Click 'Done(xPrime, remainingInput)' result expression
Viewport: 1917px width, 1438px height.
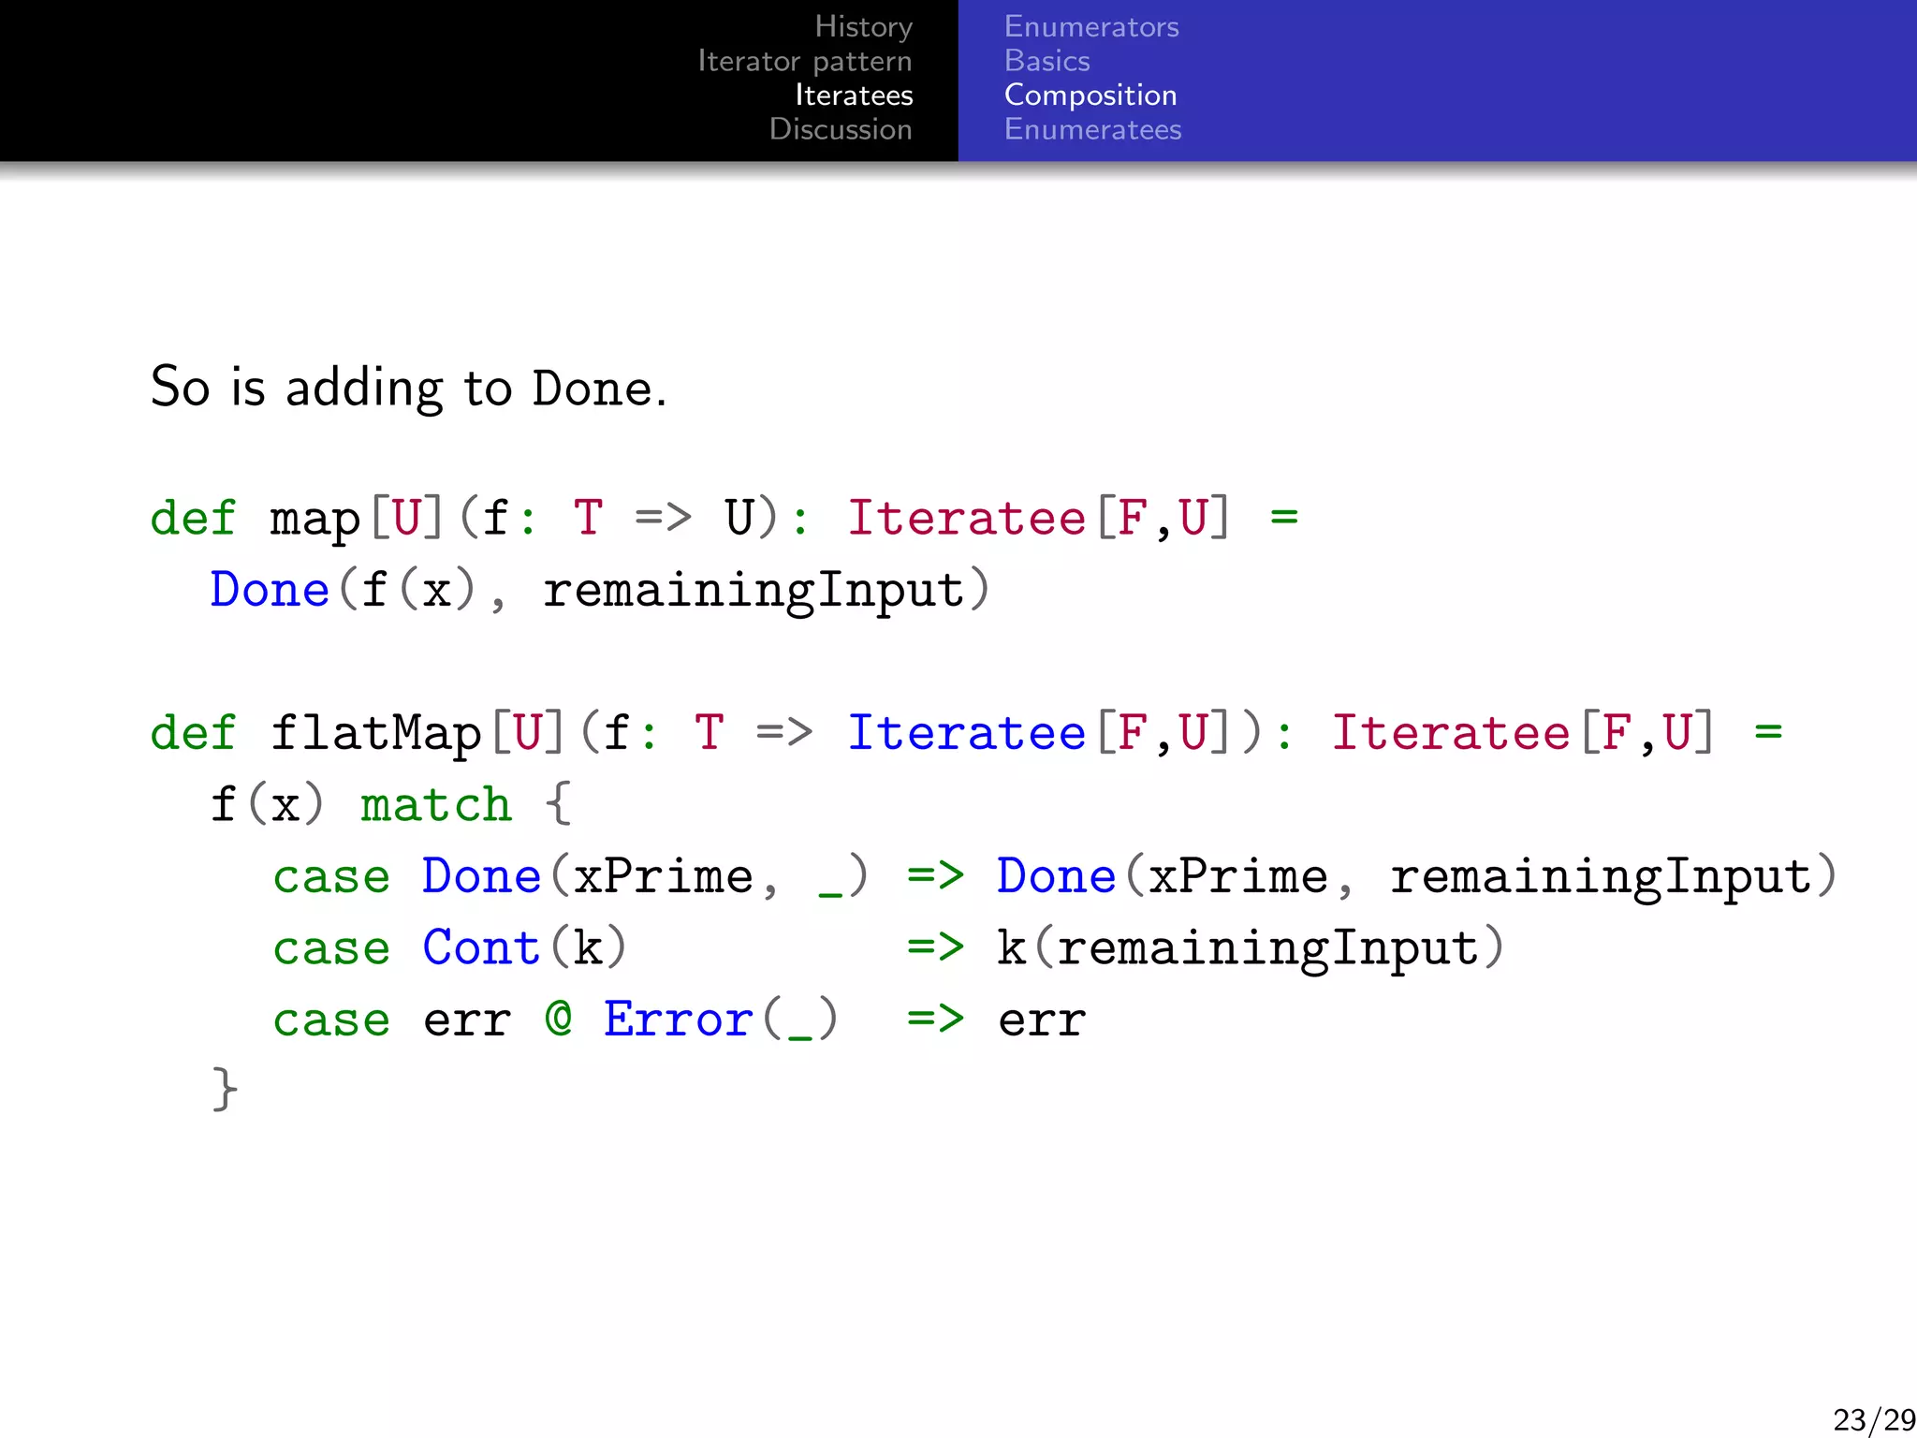click(x=1417, y=877)
